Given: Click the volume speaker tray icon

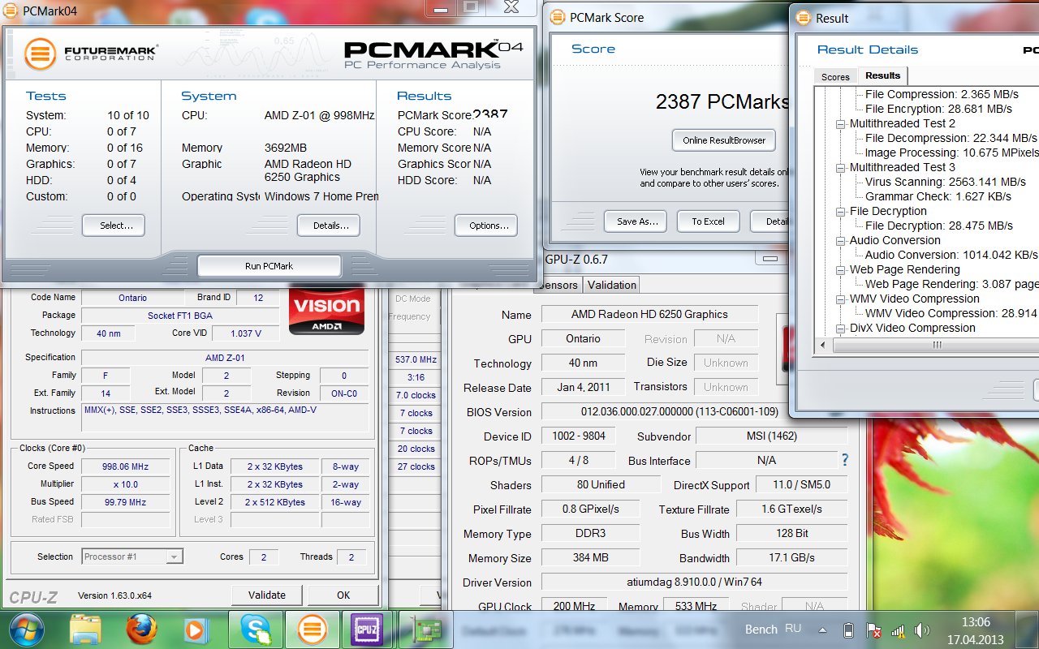Looking at the screenshot, I should coord(922,630).
